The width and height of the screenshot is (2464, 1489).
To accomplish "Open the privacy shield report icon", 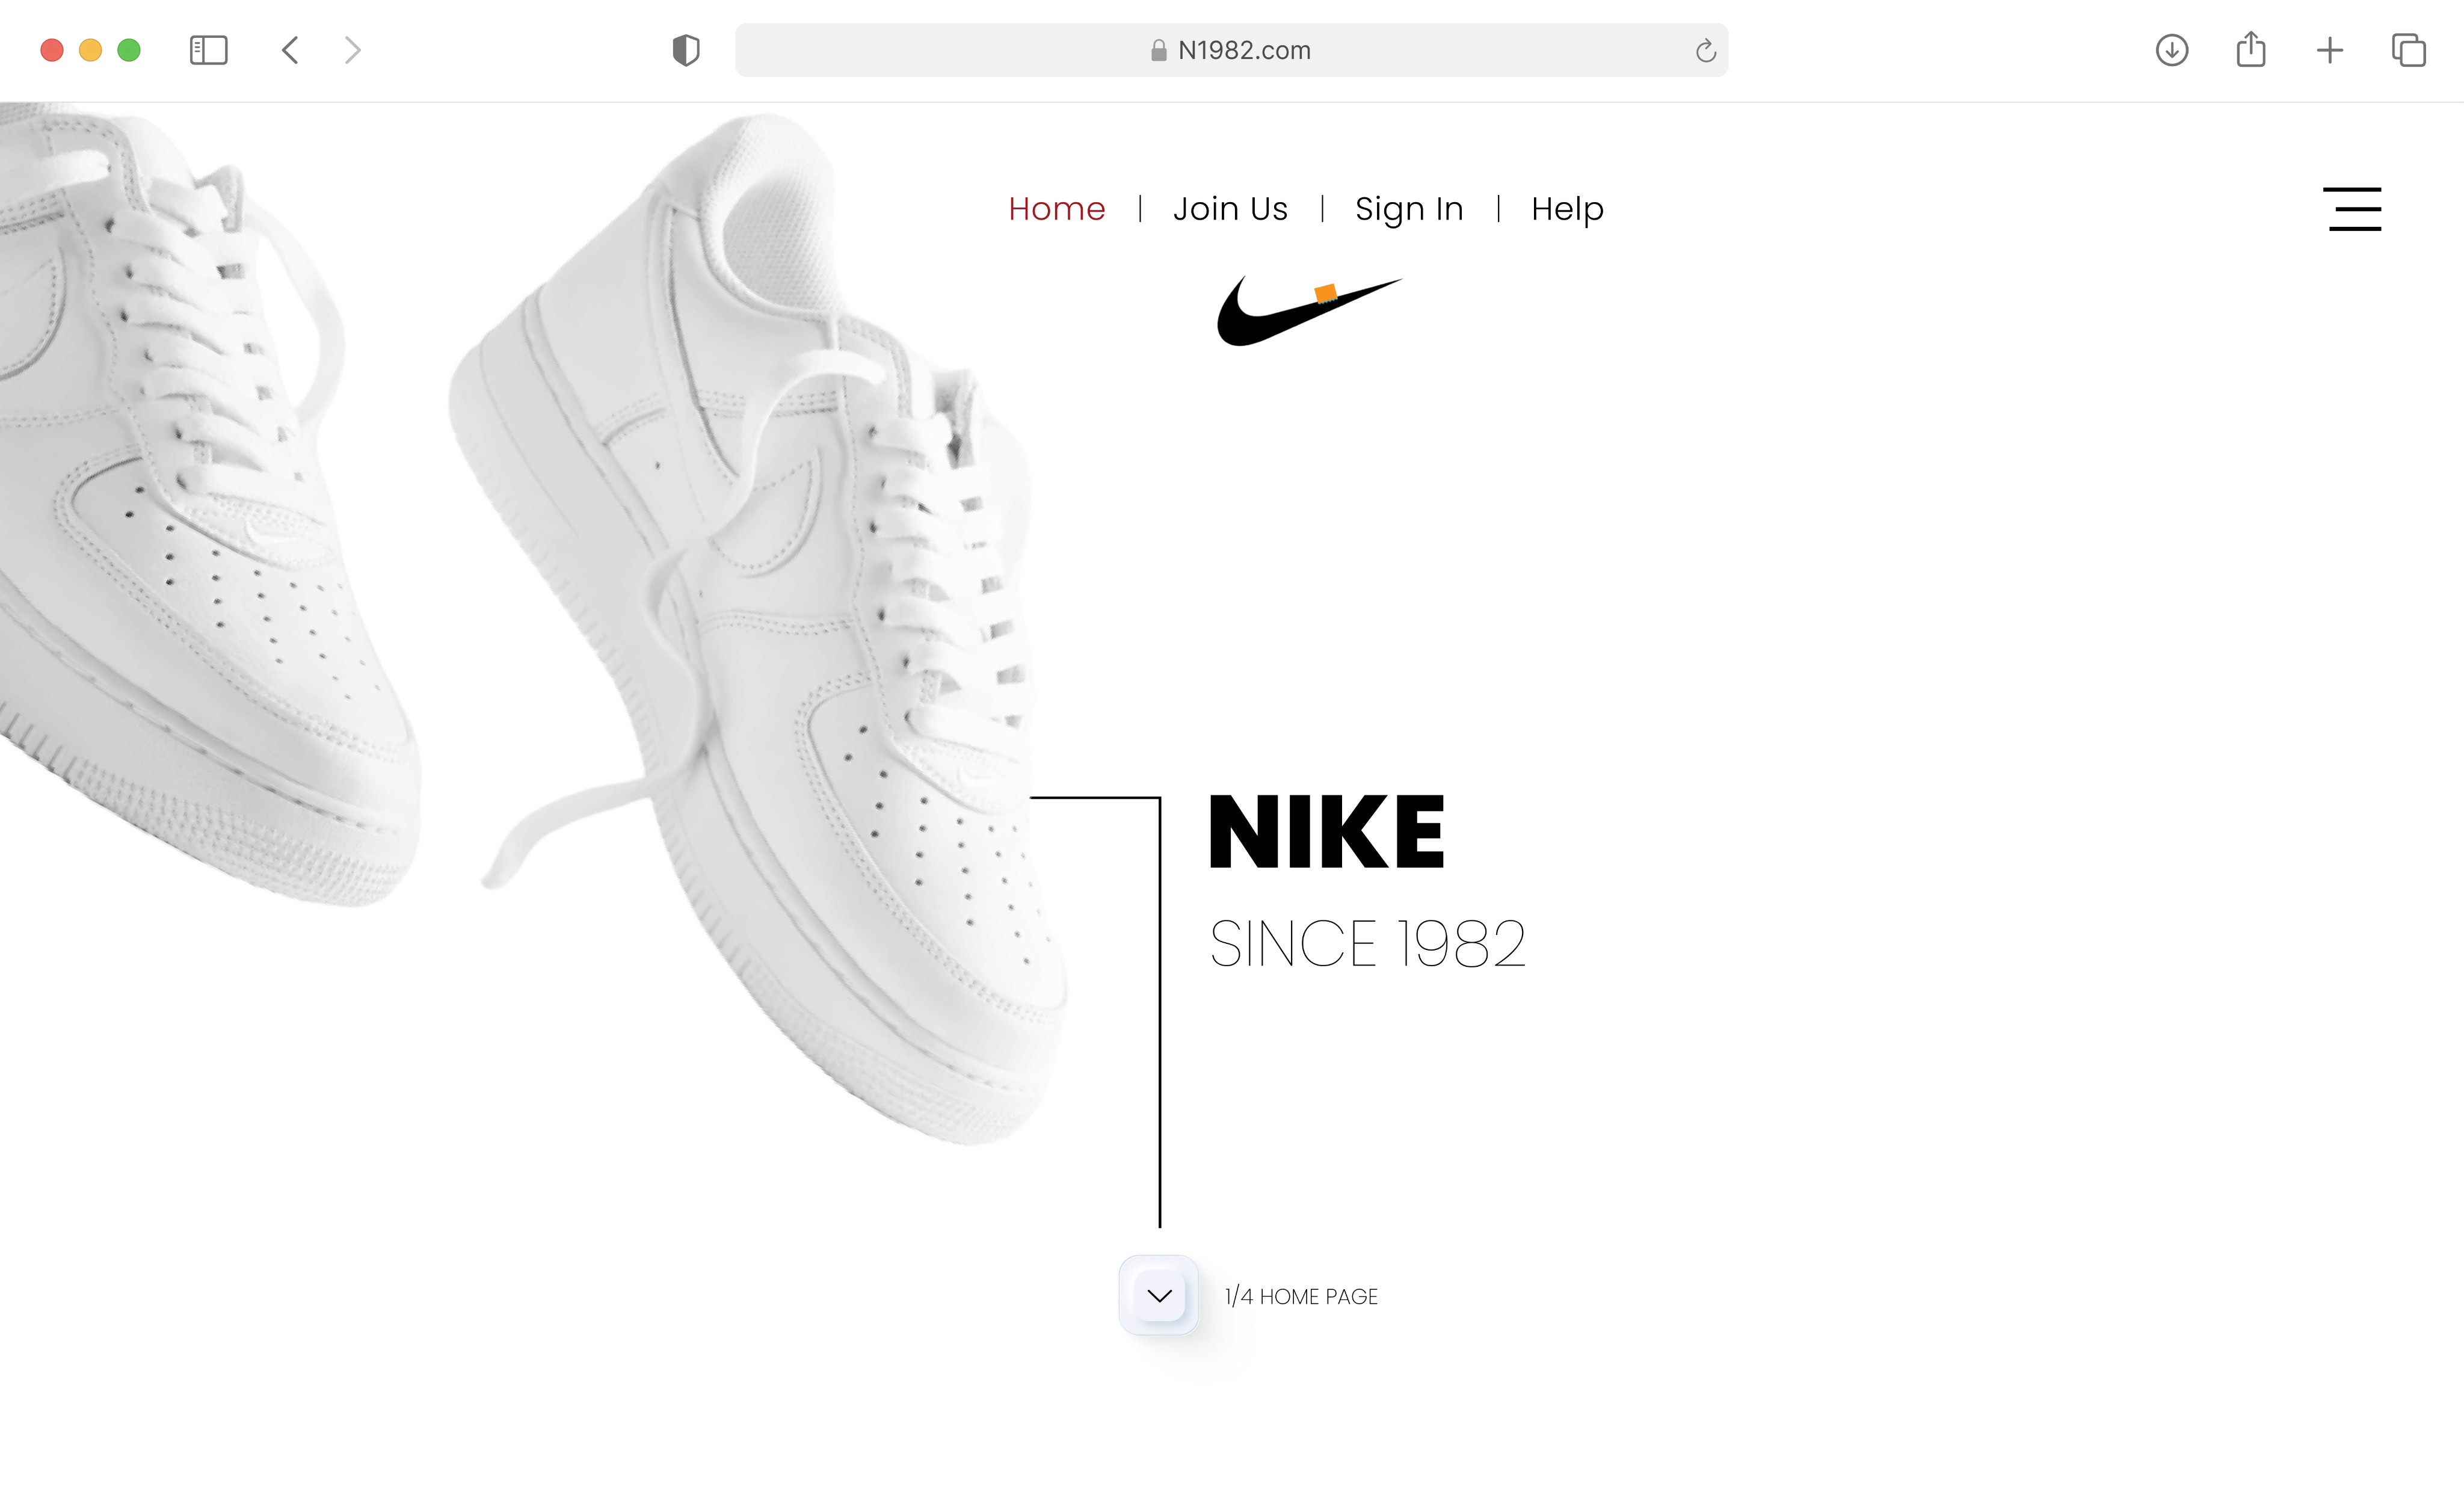I will [x=686, y=50].
